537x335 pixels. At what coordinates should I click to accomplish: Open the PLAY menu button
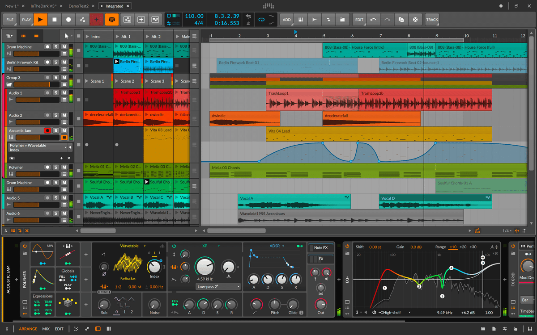(26, 20)
